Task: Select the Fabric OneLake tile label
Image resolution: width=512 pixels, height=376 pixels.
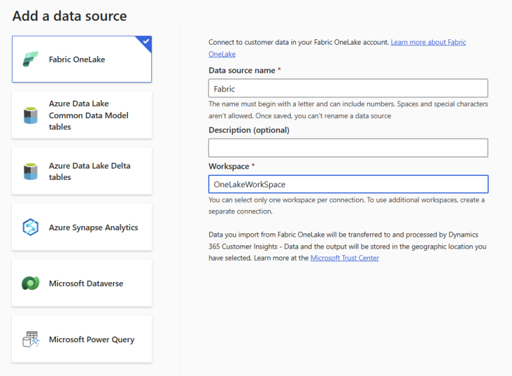Action: [x=77, y=59]
